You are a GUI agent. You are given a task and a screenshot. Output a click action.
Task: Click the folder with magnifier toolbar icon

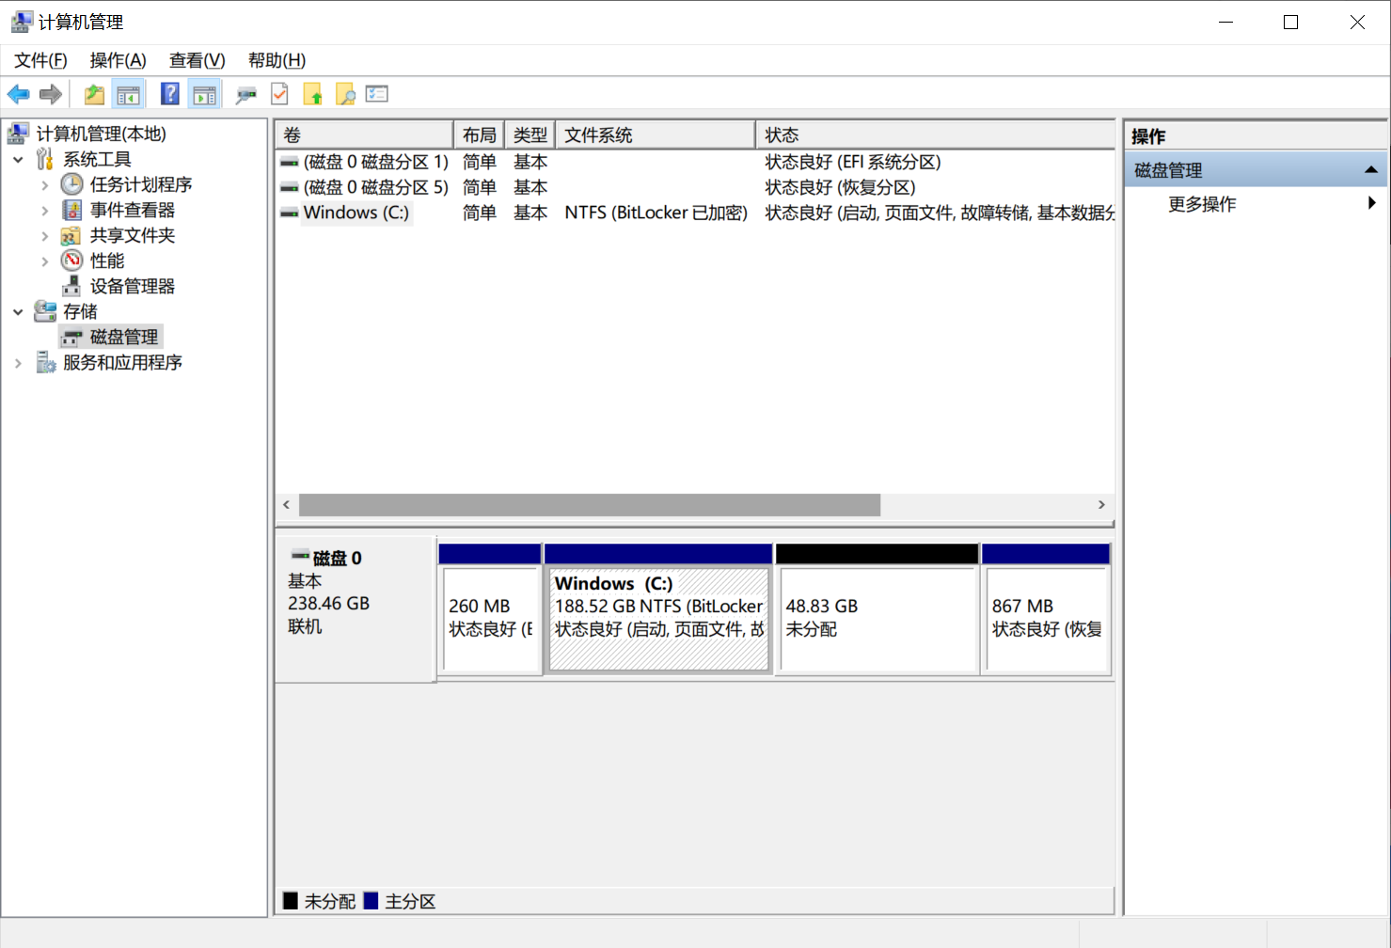[x=345, y=93]
